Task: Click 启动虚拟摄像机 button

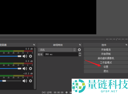Action: pos(106,58)
